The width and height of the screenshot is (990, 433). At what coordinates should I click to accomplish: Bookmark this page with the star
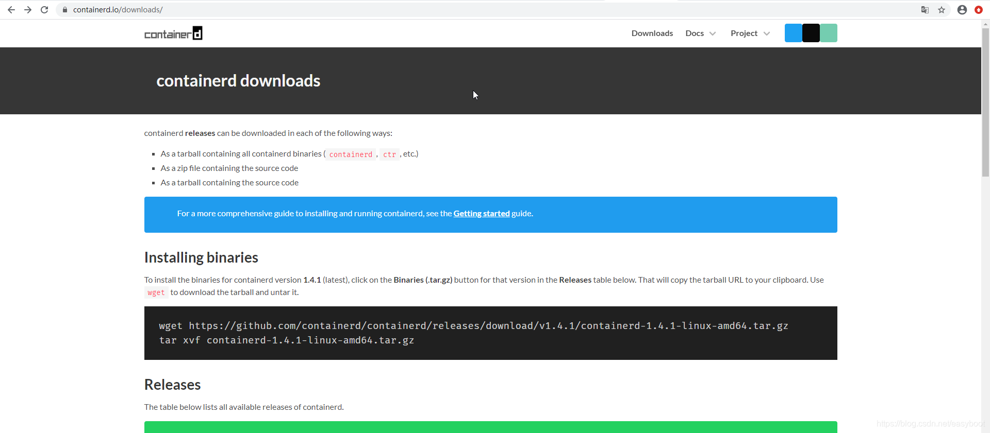pos(942,10)
